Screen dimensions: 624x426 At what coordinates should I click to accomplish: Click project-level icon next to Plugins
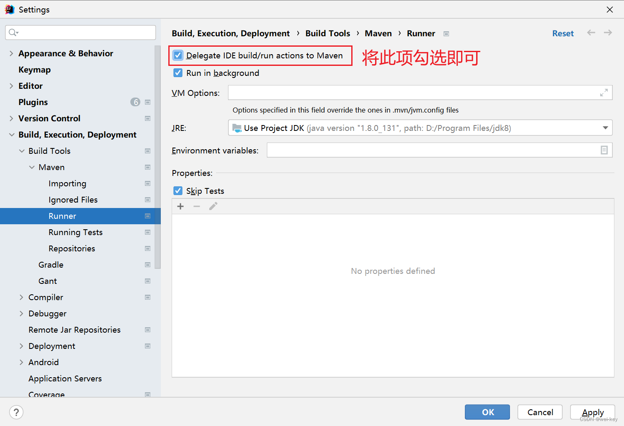147,102
